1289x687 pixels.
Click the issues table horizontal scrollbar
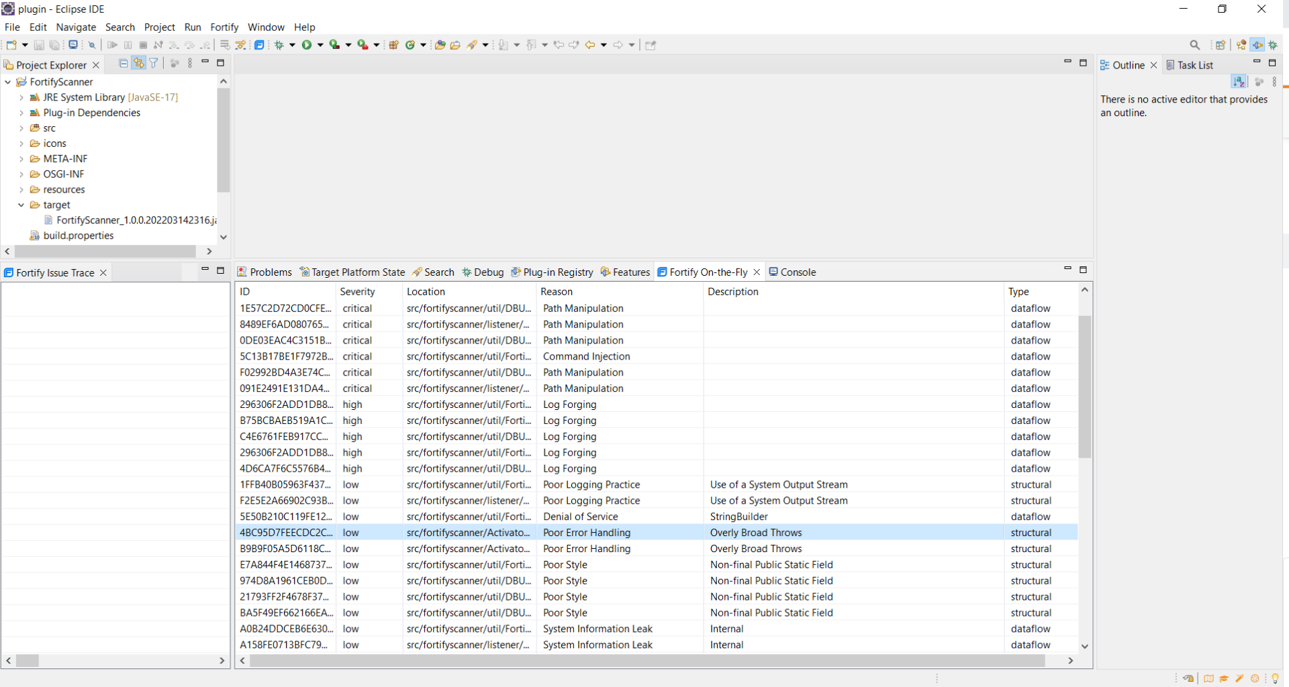click(x=647, y=661)
